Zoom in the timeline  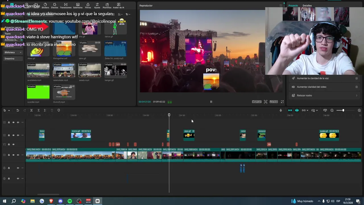tap(359, 110)
